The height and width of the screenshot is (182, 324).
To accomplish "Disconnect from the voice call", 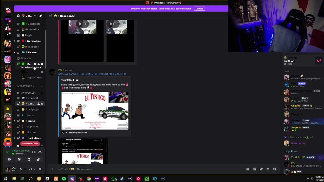I will tap(40, 152).
